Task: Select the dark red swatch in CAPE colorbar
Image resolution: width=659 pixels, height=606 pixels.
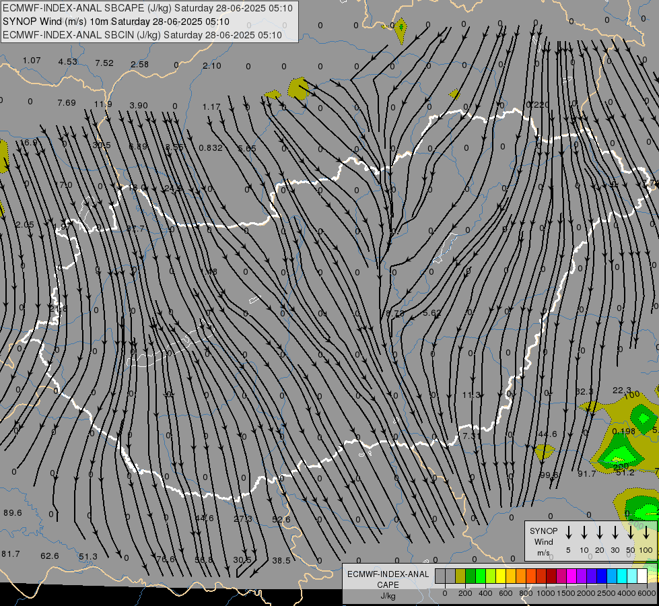Action: (x=551, y=576)
